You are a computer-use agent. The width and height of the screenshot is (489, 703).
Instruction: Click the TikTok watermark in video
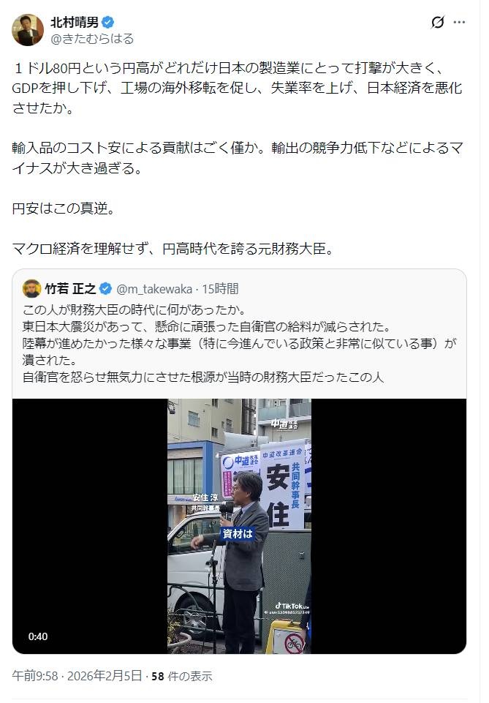[x=292, y=606]
